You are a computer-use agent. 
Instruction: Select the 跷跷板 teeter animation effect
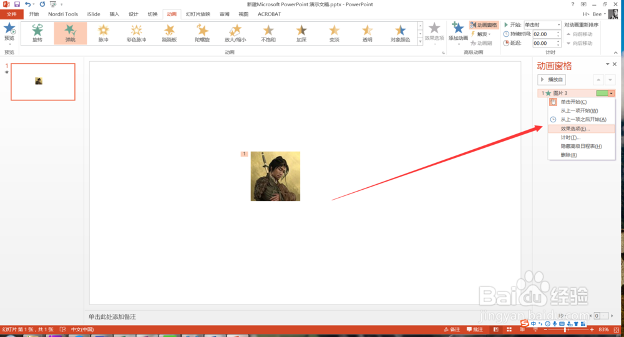(170, 32)
